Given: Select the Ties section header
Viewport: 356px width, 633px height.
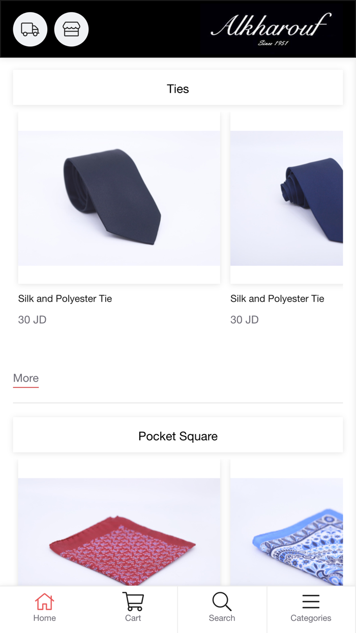Looking at the screenshot, I should (178, 89).
